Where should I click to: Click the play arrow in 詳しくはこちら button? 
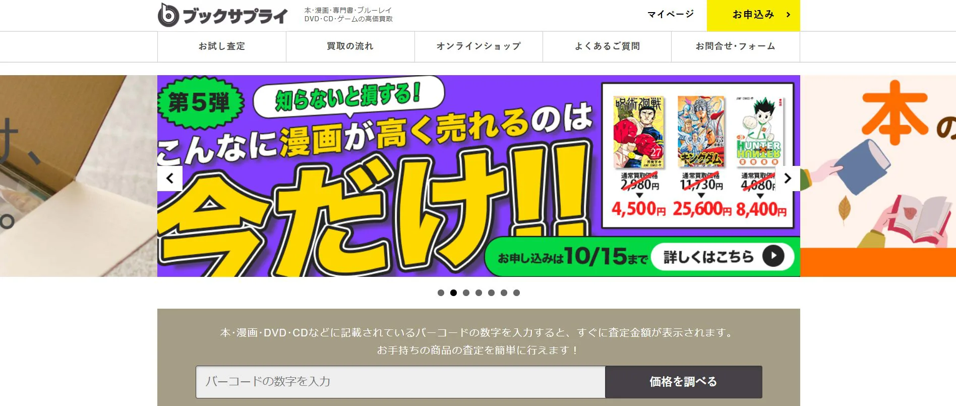tap(773, 256)
